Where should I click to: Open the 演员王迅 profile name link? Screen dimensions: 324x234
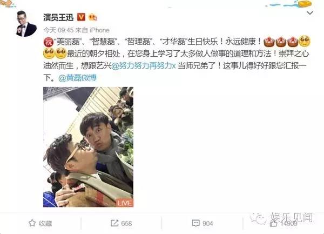pos(58,17)
